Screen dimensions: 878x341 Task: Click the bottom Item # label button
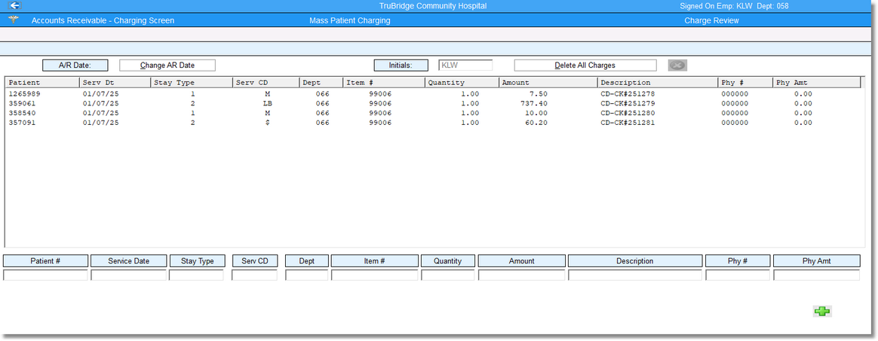coord(375,261)
